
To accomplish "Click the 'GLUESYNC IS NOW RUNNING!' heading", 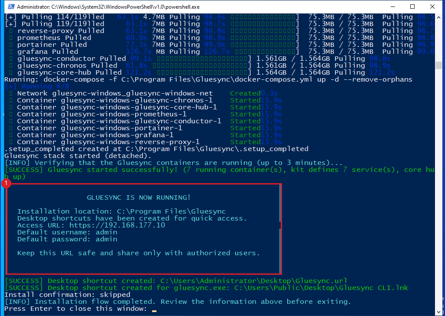I will 139,197.
